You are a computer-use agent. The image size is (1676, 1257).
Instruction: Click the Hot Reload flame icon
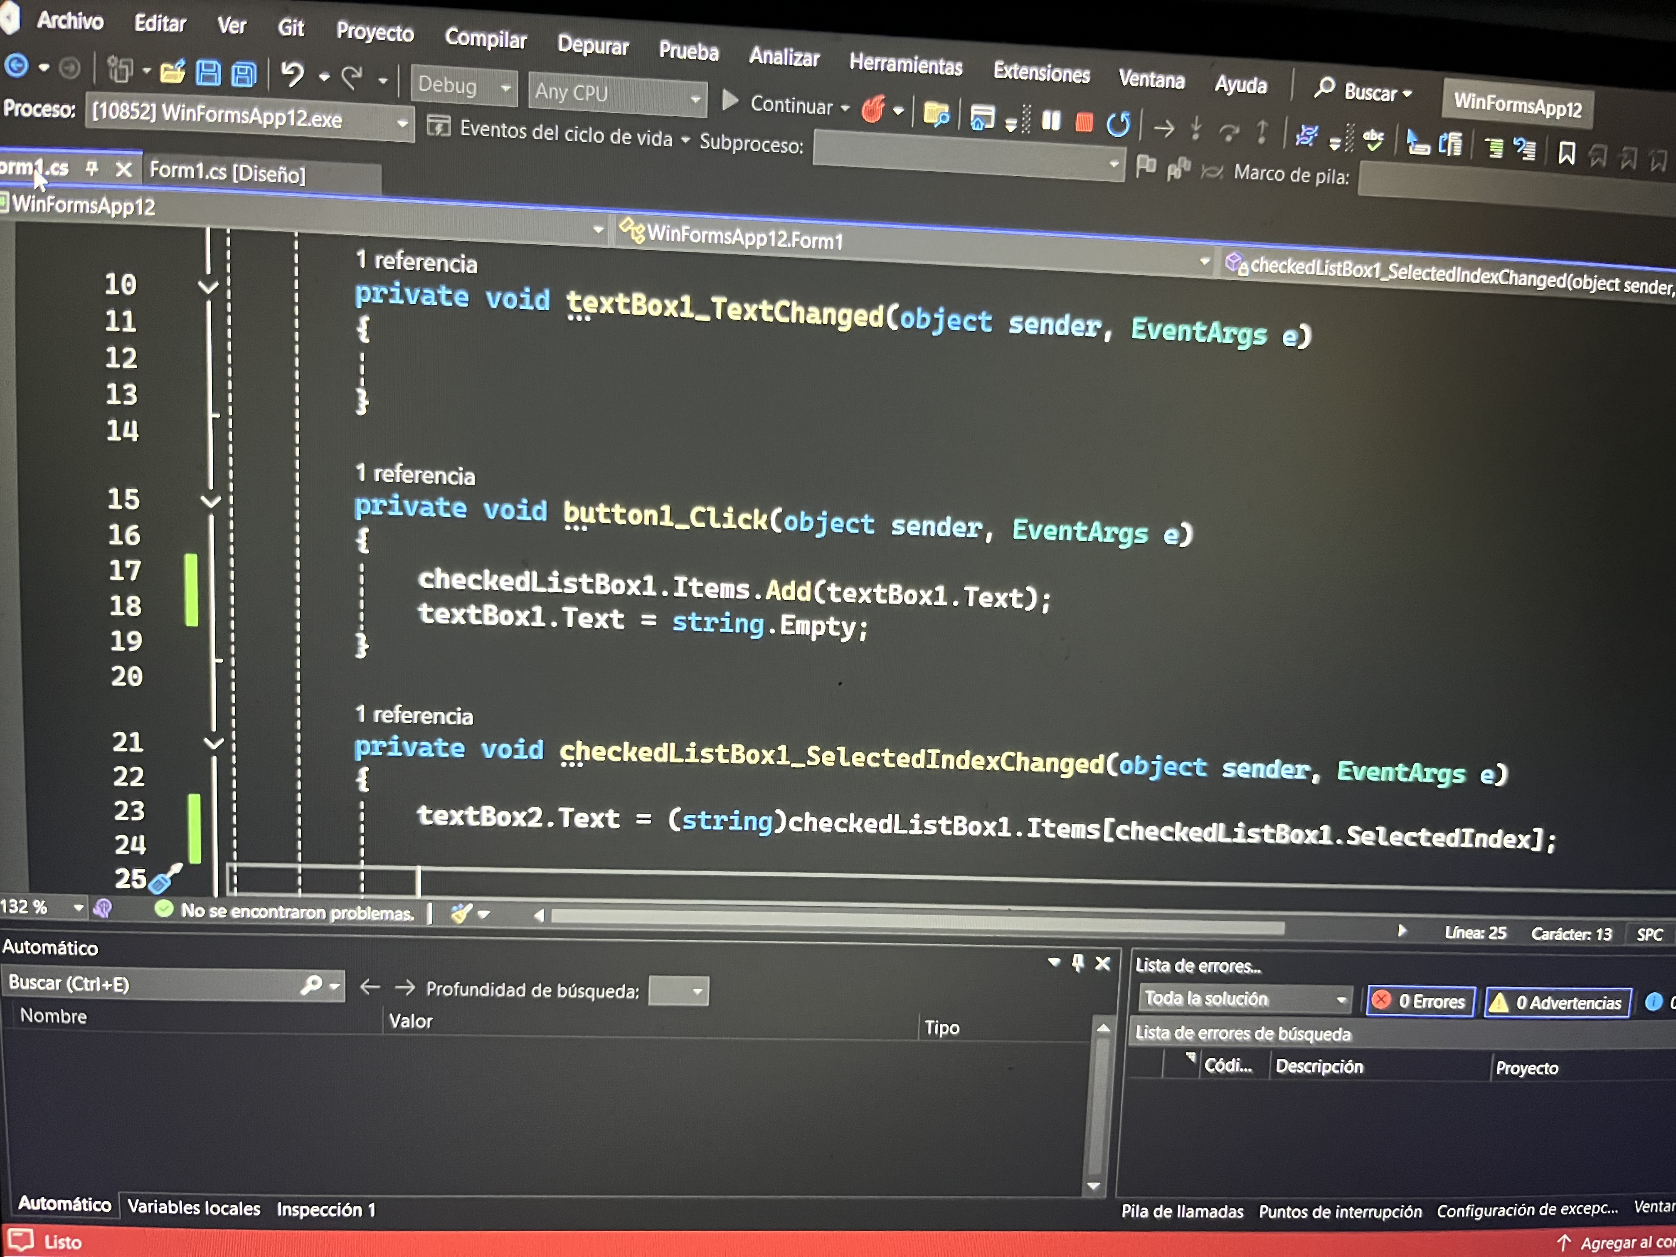(x=873, y=110)
